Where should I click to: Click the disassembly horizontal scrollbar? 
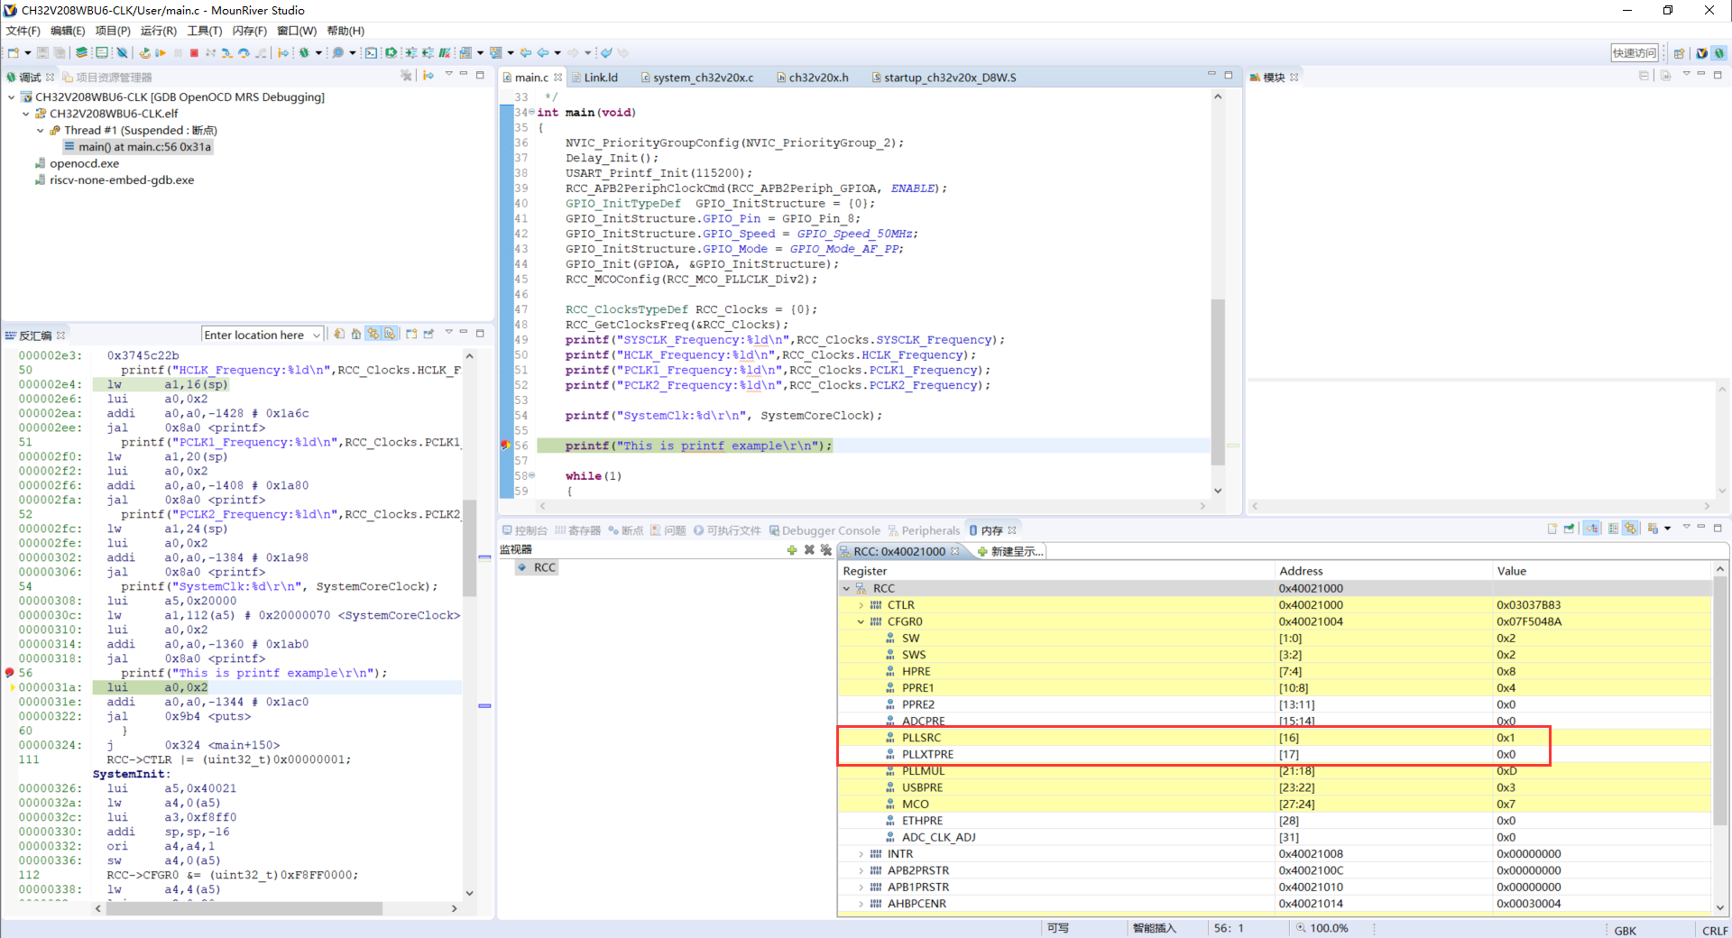coord(244,908)
